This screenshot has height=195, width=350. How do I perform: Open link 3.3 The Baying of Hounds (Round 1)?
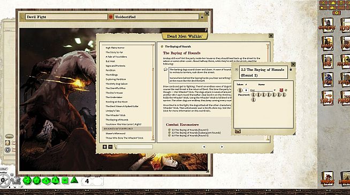point(190,129)
